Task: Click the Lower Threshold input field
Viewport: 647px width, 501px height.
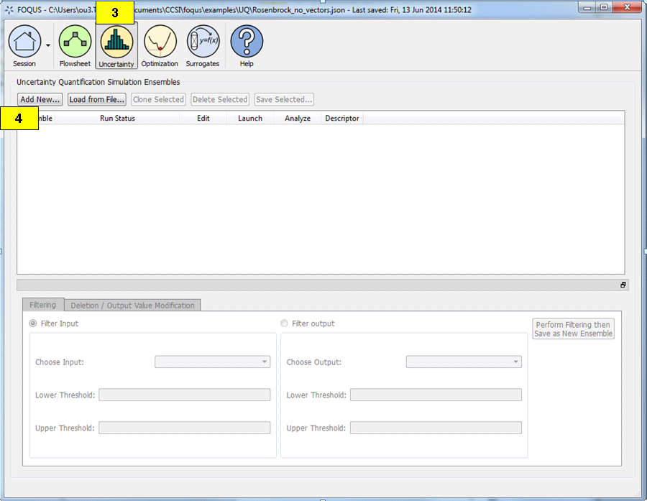Action: click(x=184, y=395)
